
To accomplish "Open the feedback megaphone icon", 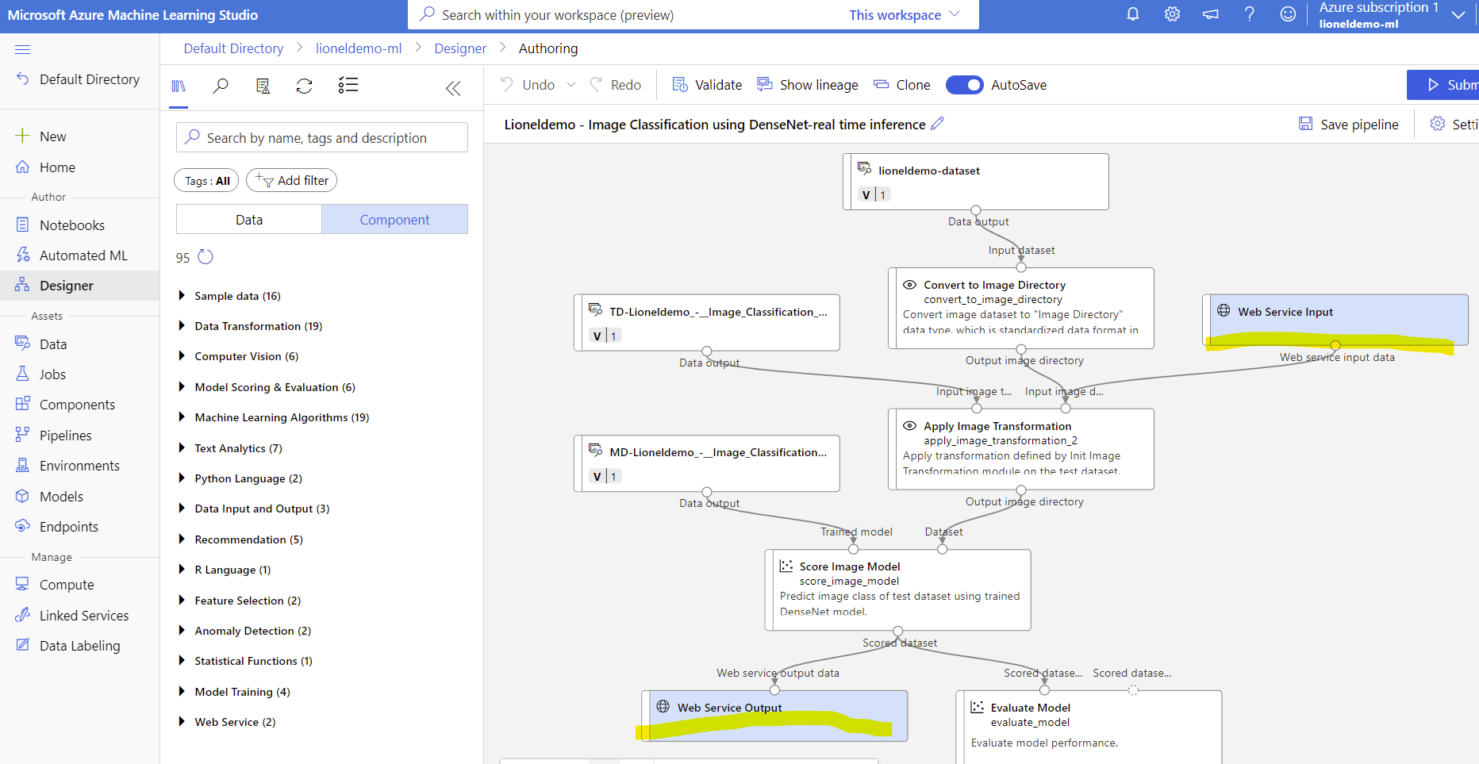I will [x=1211, y=13].
